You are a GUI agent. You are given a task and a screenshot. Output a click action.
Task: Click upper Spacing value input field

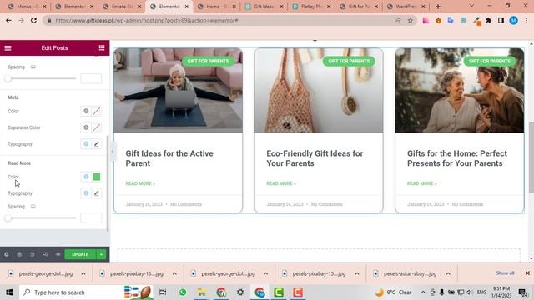click(x=91, y=78)
